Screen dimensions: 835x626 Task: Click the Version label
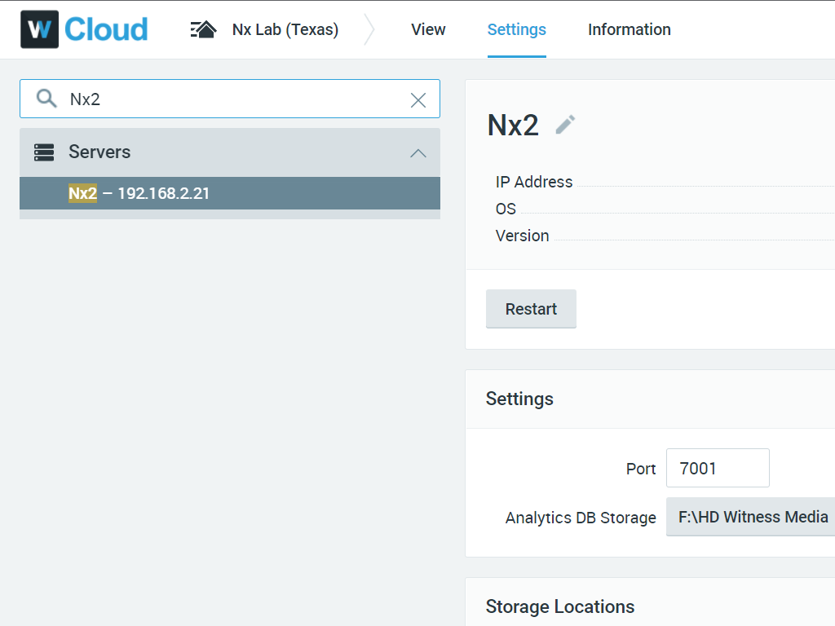(522, 236)
